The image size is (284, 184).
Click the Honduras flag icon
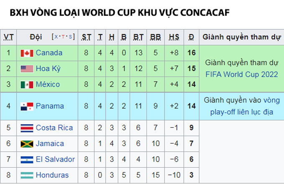[27, 175]
